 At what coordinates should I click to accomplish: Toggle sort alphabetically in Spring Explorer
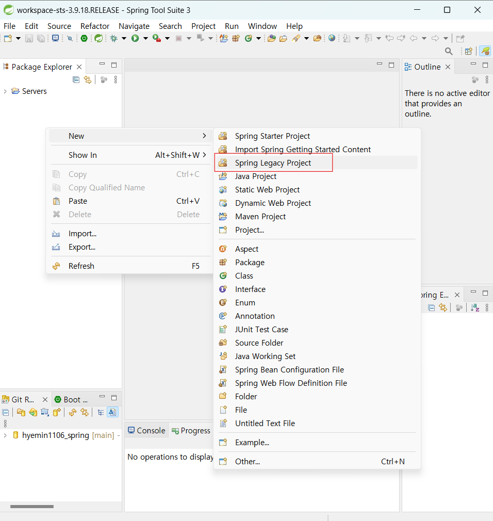point(475,307)
